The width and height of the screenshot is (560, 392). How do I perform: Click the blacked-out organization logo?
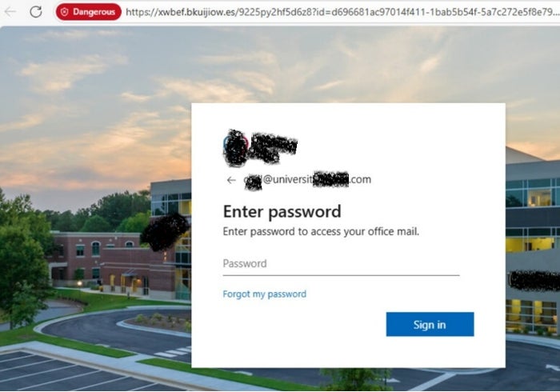click(260, 148)
